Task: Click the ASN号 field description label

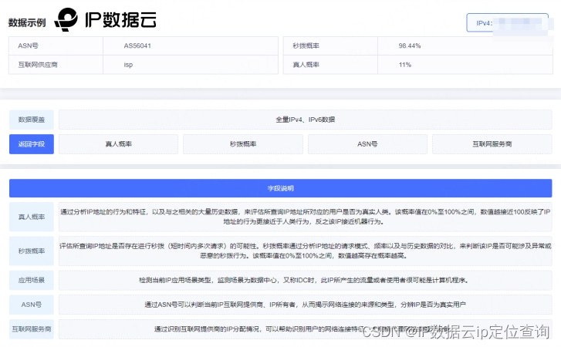Action: pyautogui.click(x=32, y=305)
